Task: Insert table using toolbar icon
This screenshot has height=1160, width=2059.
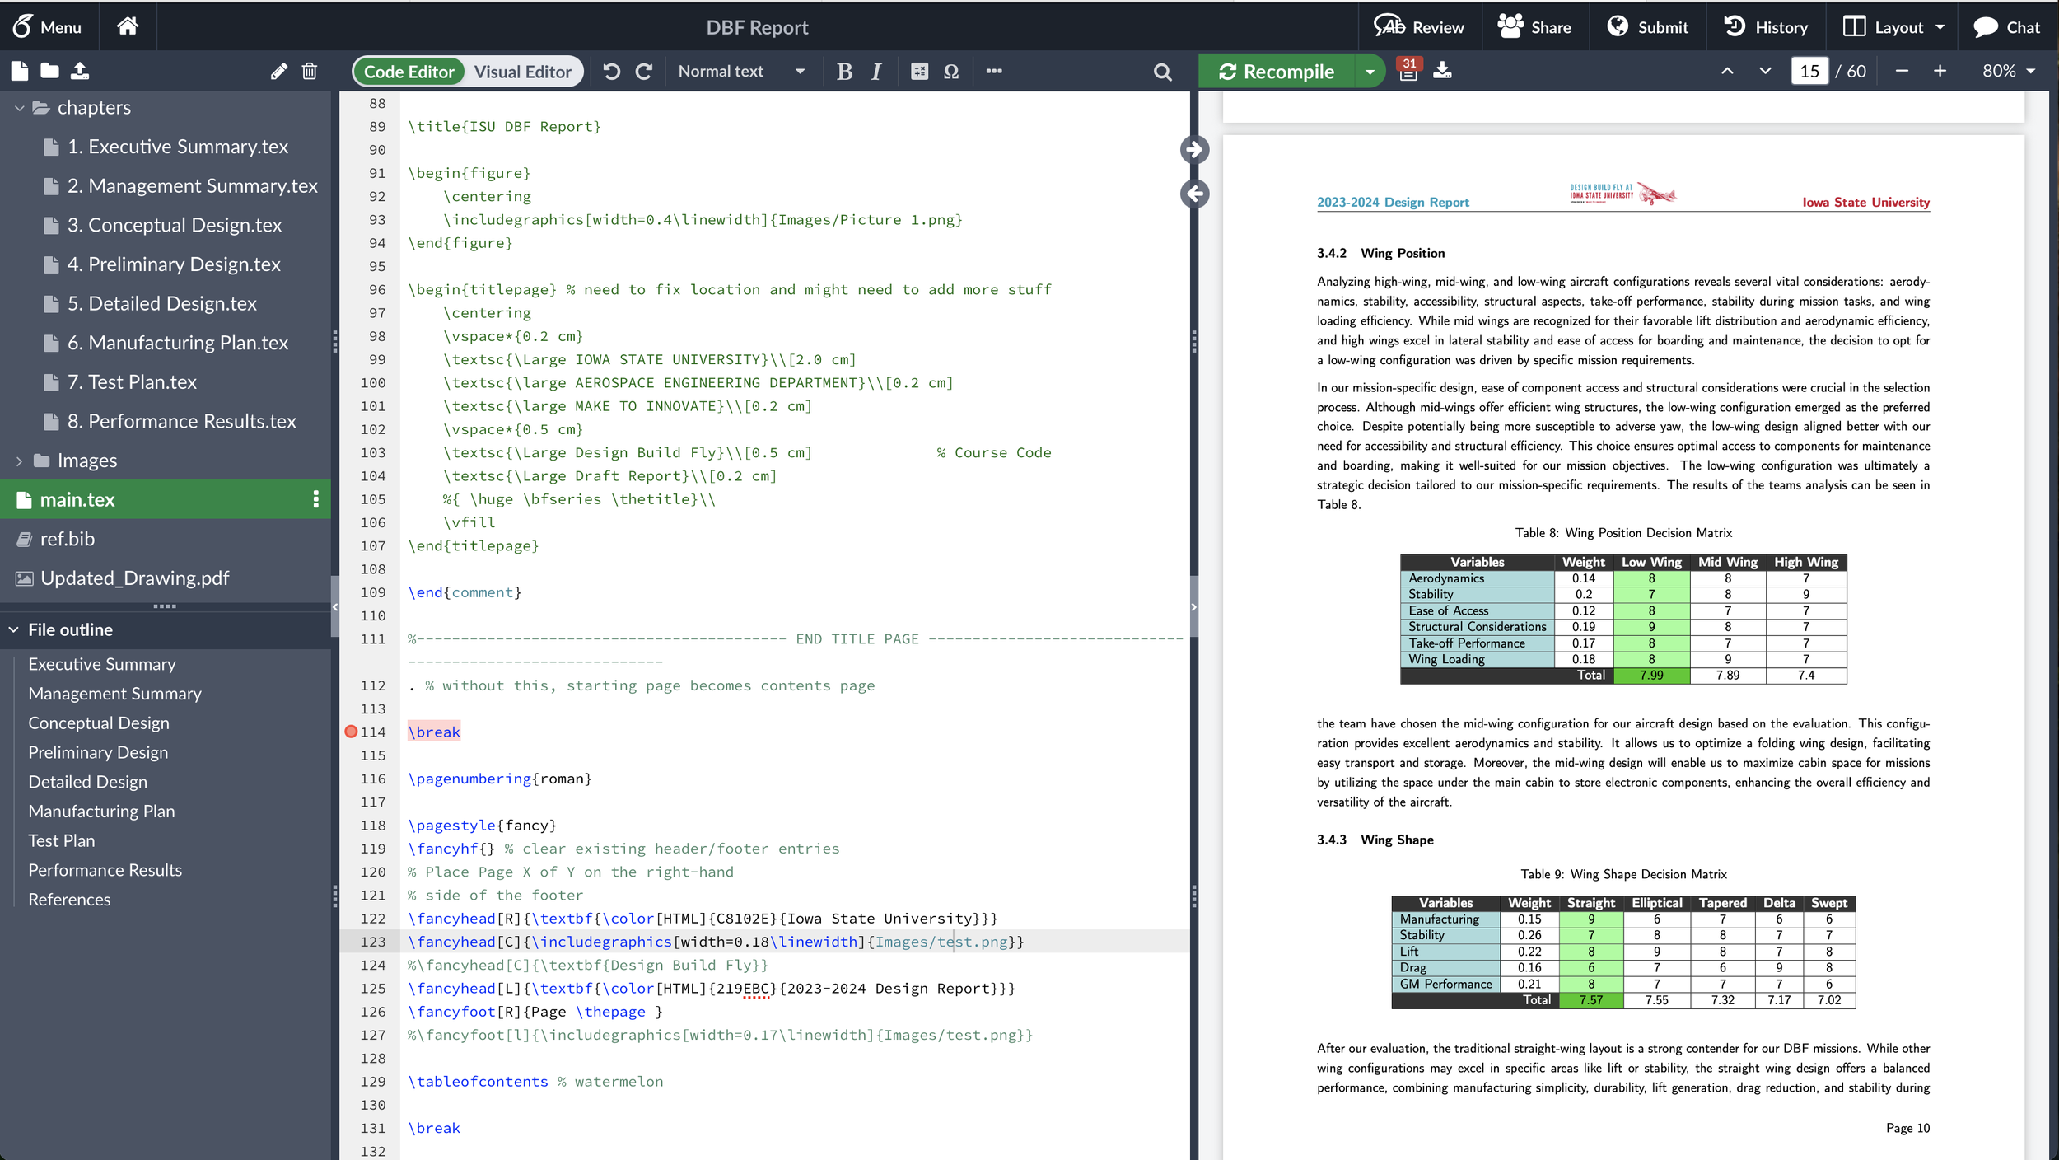Action: [919, 72]
